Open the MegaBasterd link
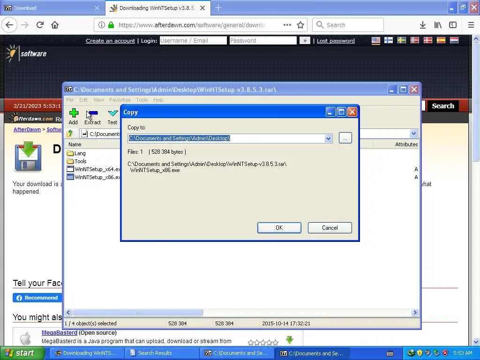This screenshot has height=360, width=480. click(60, 333)
